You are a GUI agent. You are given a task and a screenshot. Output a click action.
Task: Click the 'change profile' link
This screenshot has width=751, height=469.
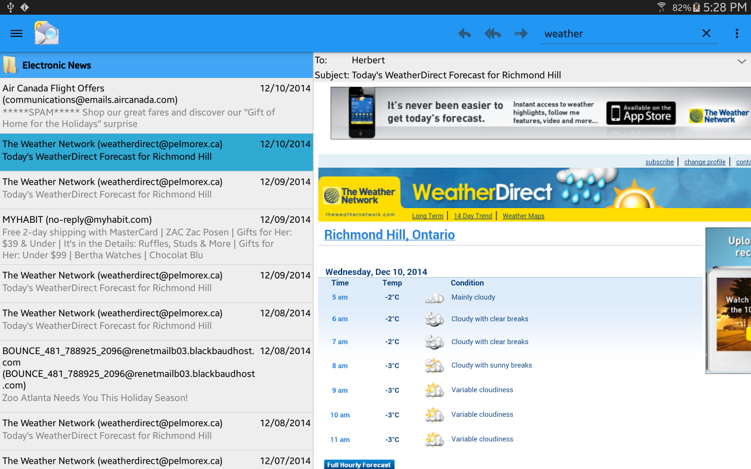point(705,162)
